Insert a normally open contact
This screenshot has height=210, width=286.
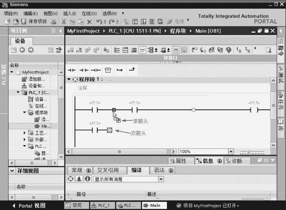click(x=72, y=70)
